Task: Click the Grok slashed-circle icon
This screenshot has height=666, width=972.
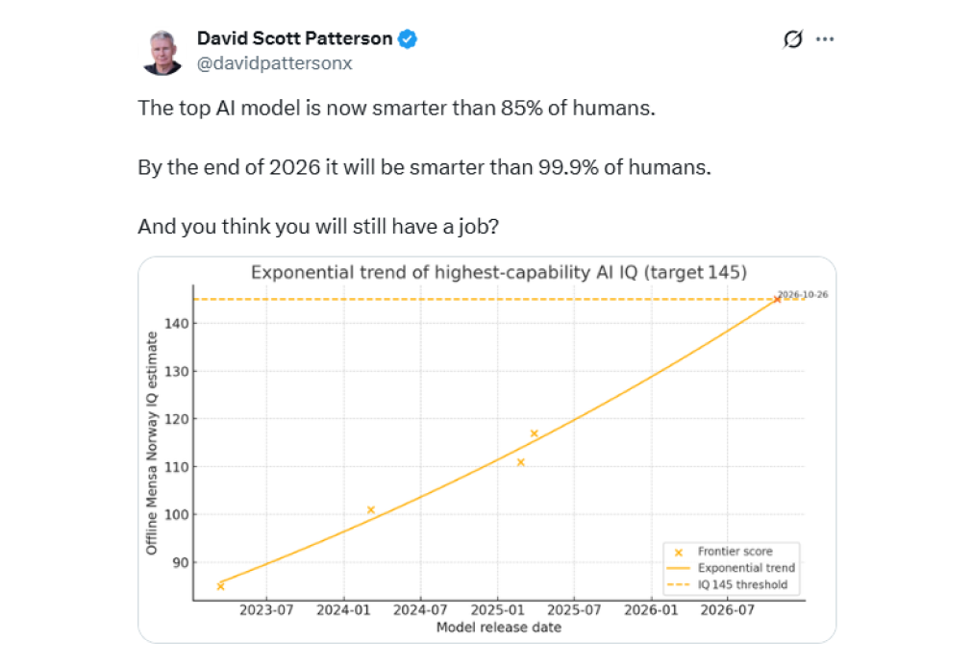Action: click(x=793, y=39)
